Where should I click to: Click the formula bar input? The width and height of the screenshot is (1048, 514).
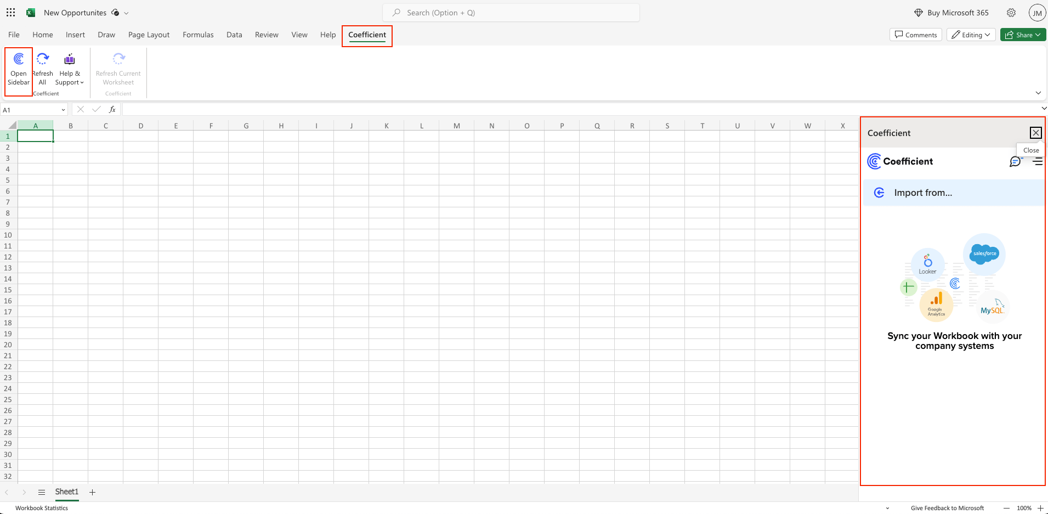[580, 109]
